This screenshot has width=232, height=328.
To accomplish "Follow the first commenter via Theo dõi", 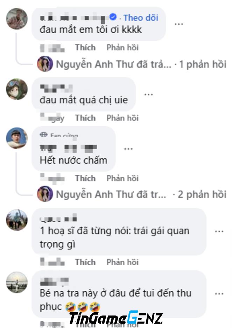I will [x=141, y=18].
